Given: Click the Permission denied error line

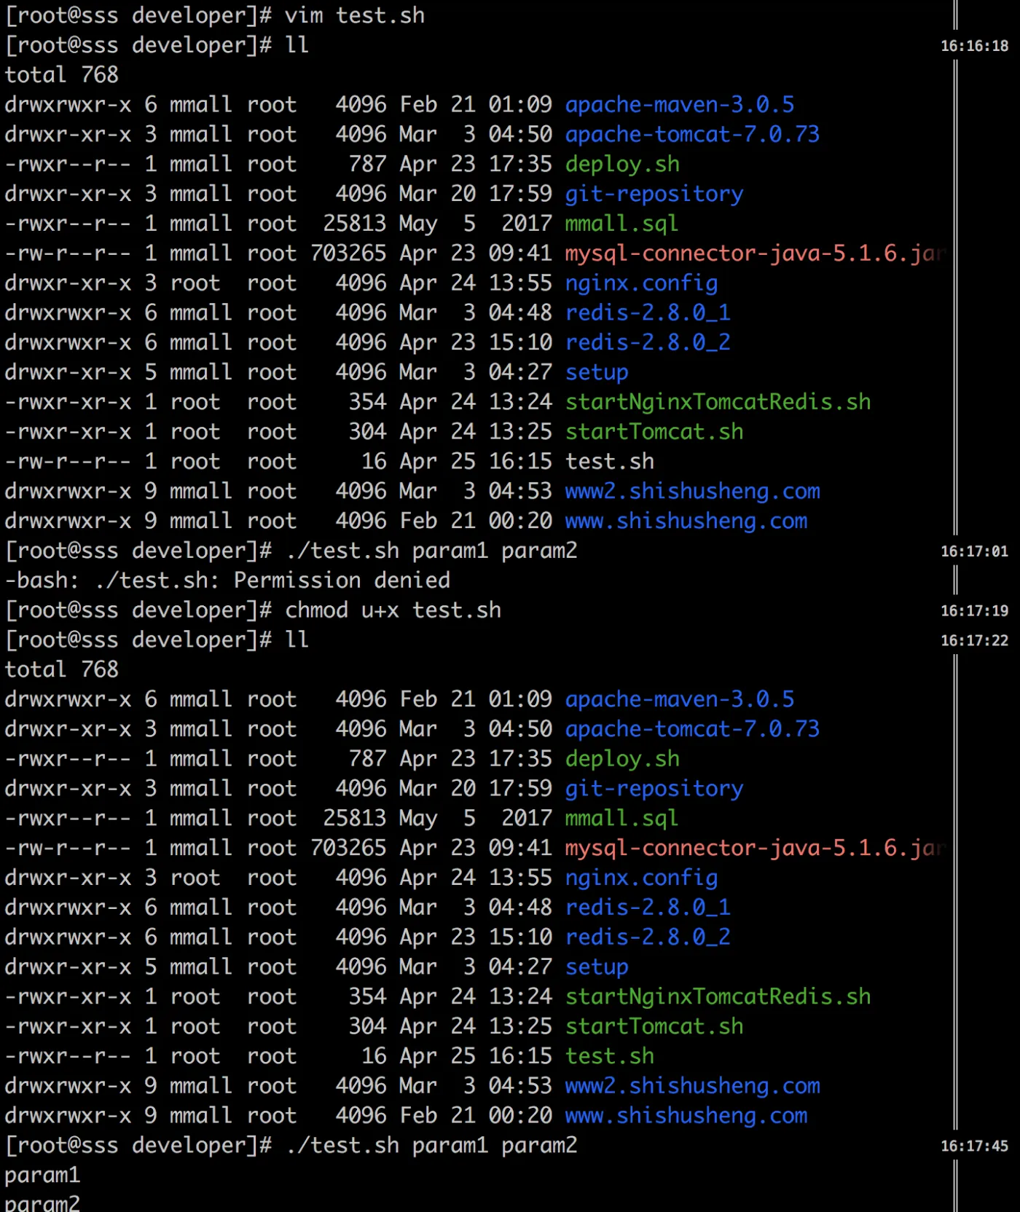Looking at the screenshot, I should point(227,581).
